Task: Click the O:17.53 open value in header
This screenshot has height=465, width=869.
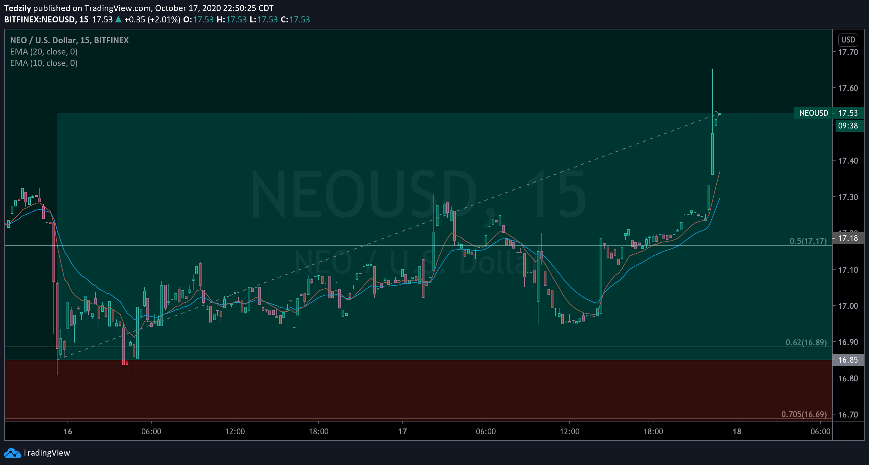Action: [x=198, y=20]
